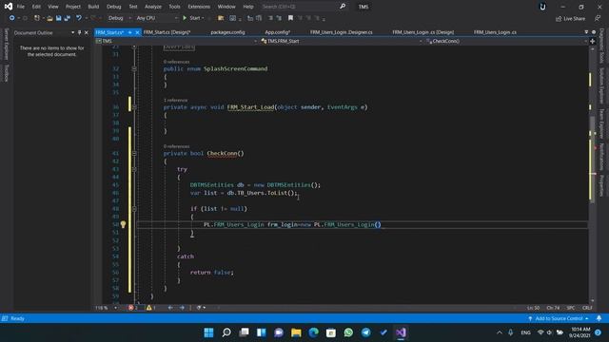Click the Find in Files icon

pyautogui.click(x=221, y=18)
